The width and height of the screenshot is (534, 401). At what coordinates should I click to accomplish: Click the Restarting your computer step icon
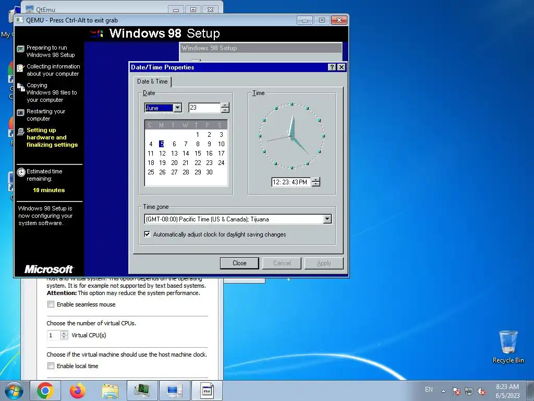[21, 113]
